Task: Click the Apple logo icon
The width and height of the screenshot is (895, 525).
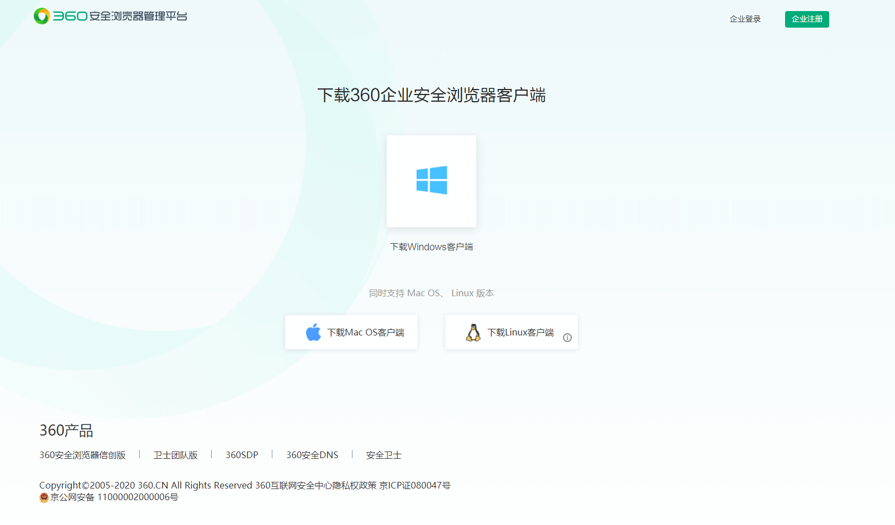Action: (313, 332)
